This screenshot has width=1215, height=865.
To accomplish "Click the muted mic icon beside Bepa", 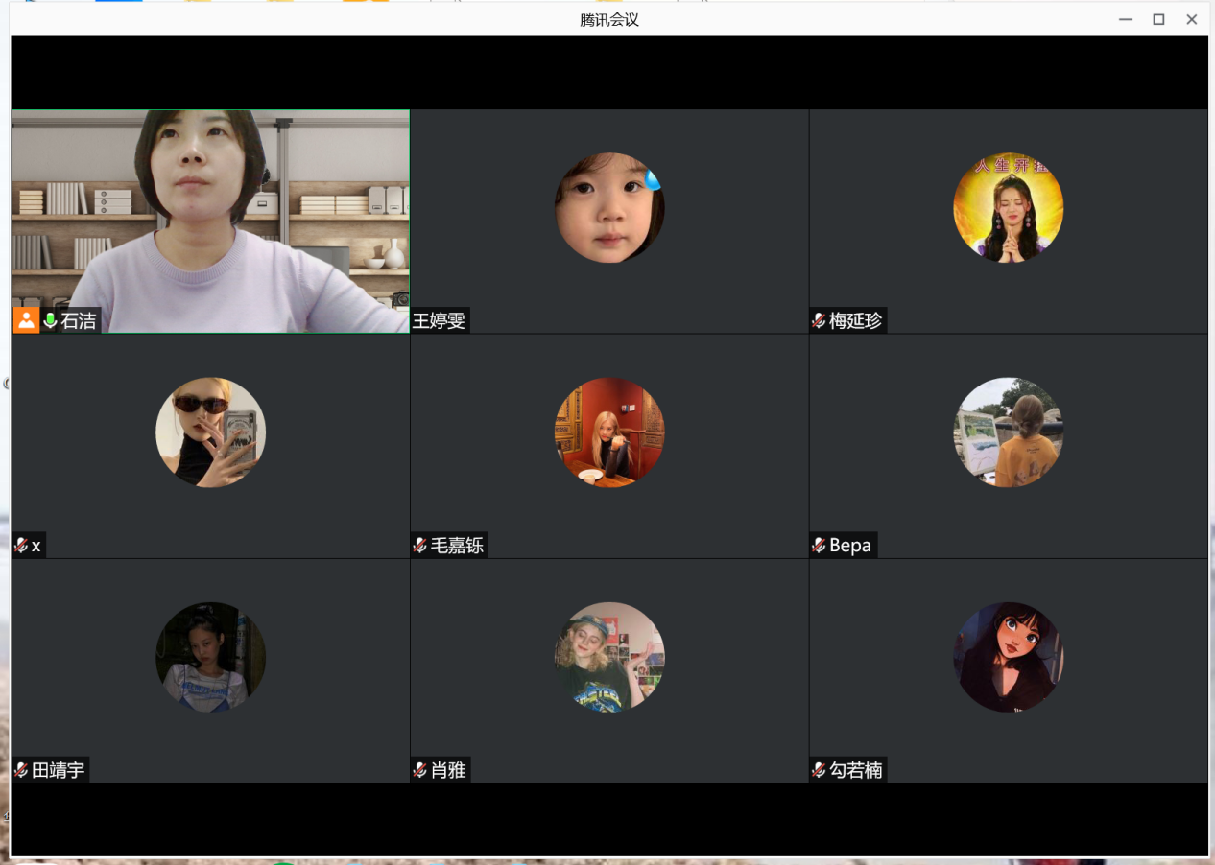I will point(819,546).
